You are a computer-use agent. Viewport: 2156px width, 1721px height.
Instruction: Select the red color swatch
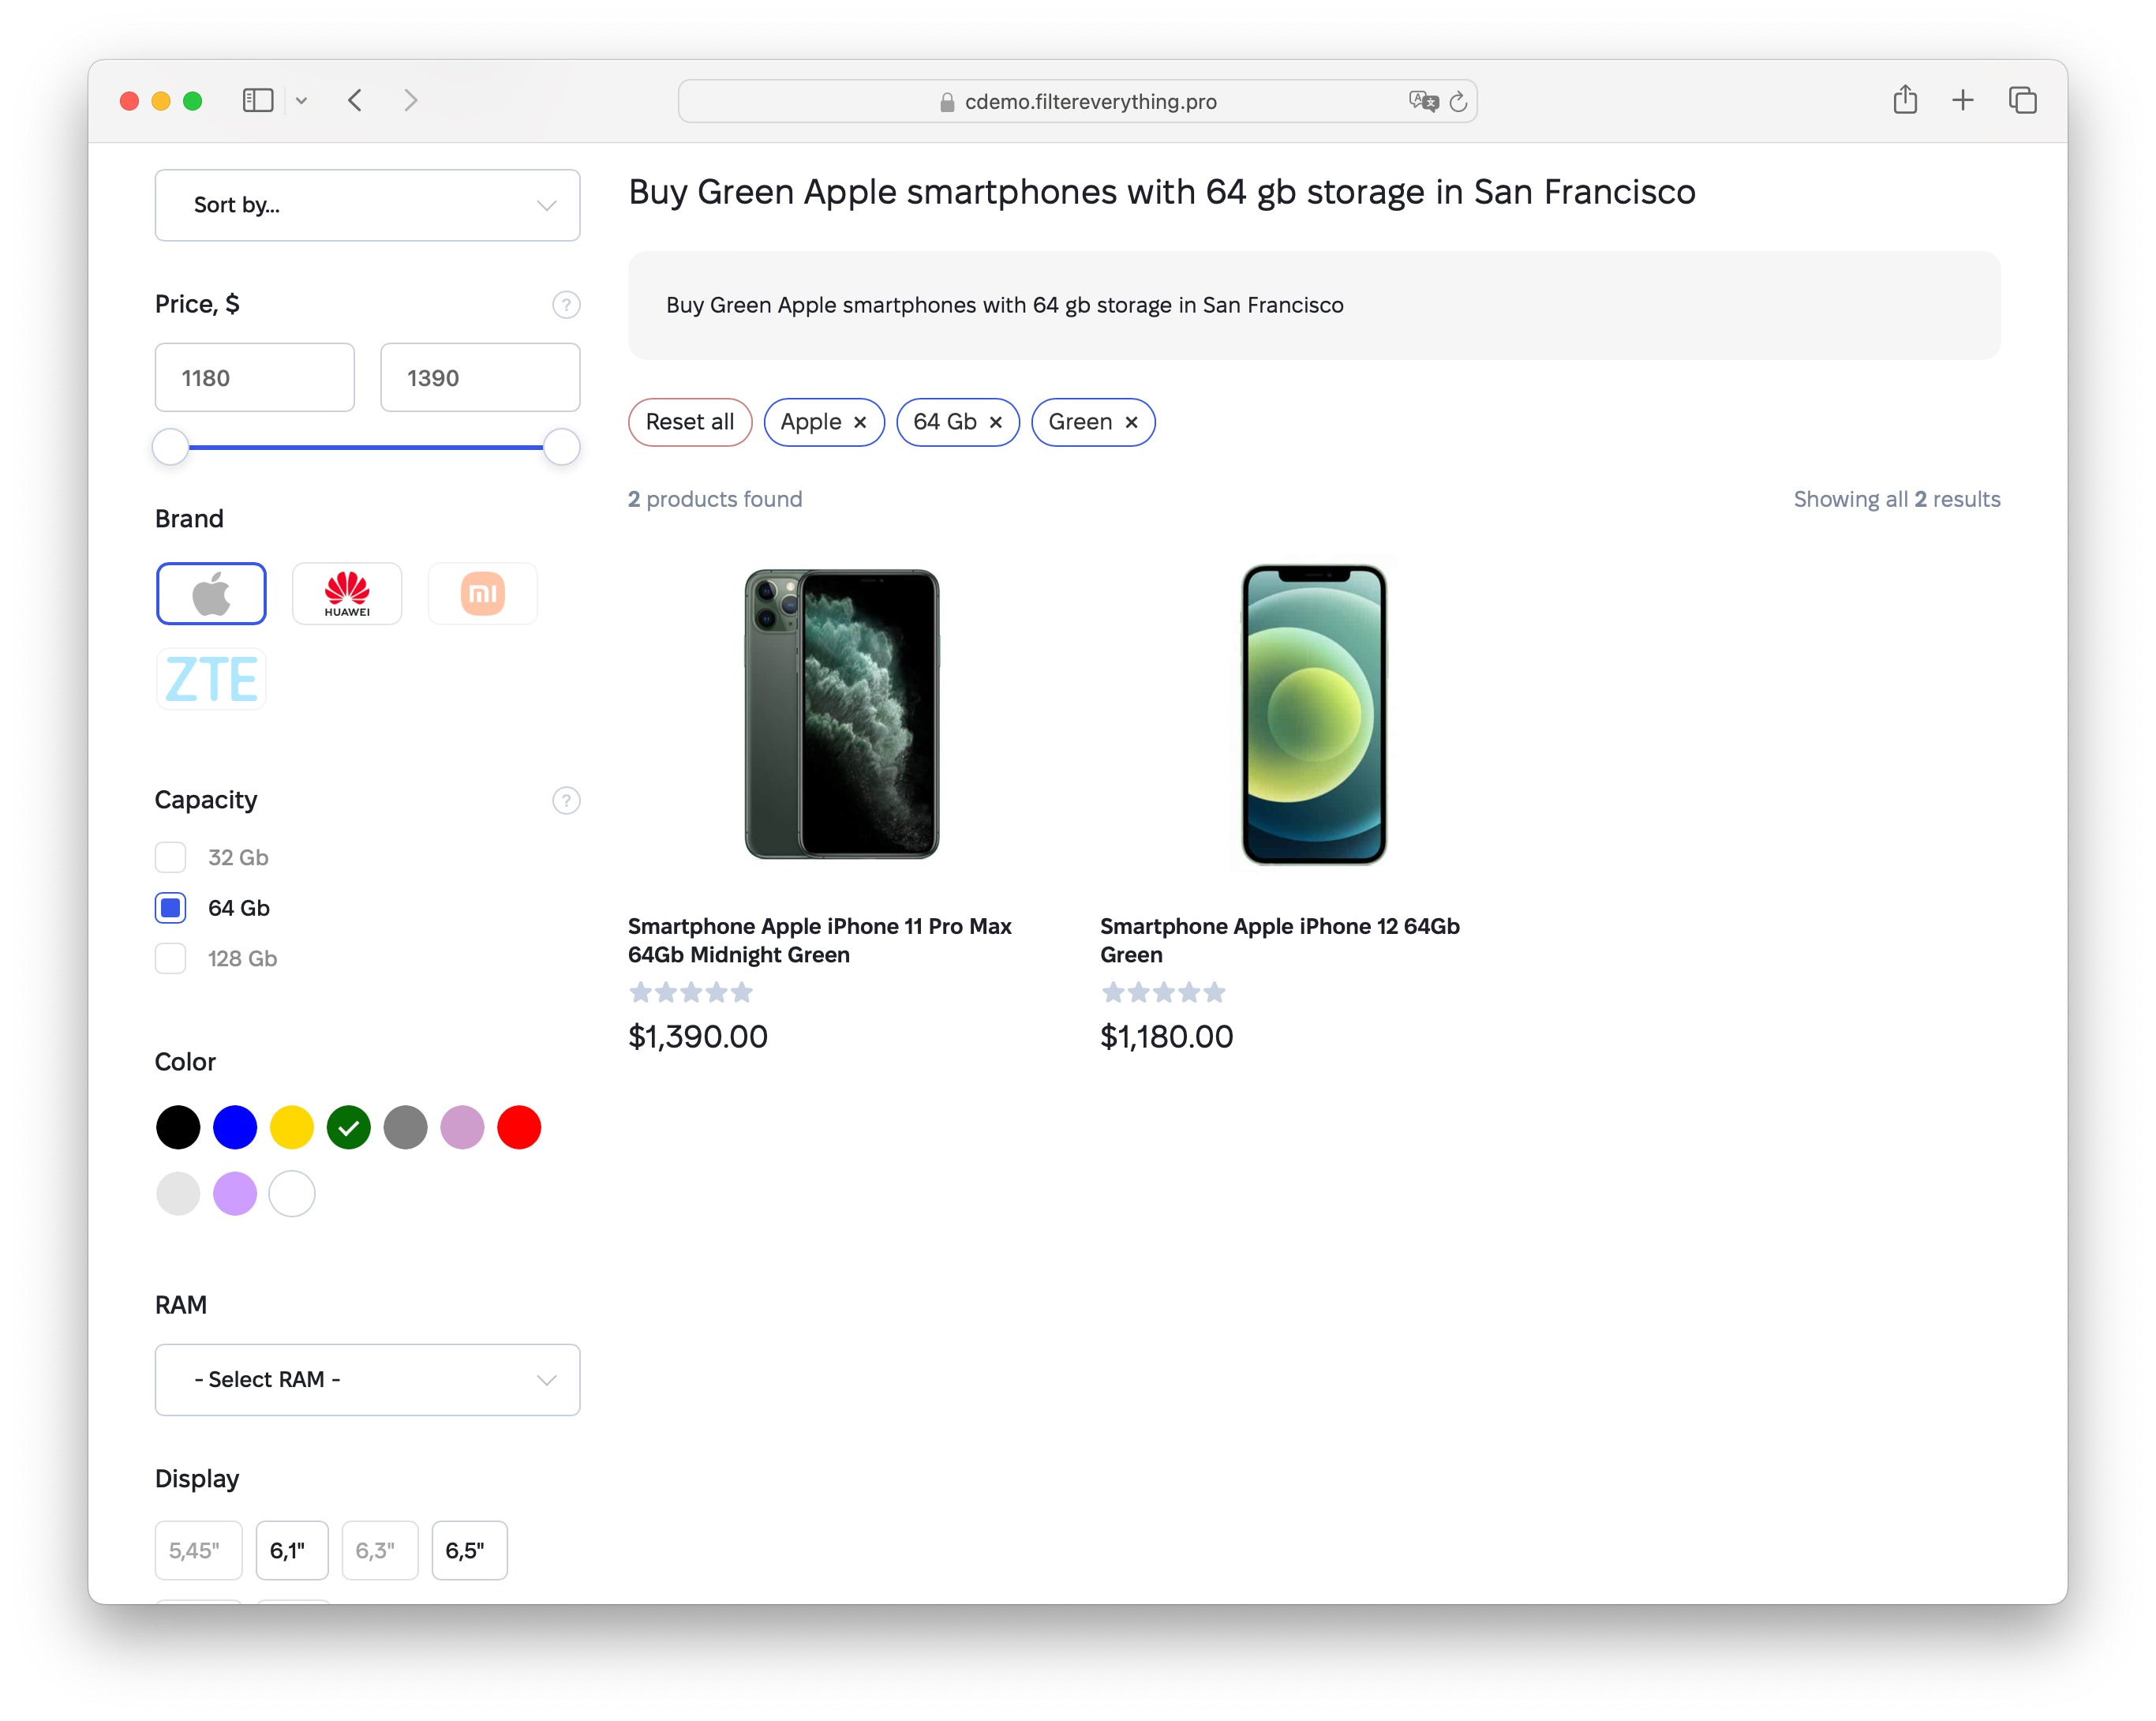click(x=518, y=1127)
